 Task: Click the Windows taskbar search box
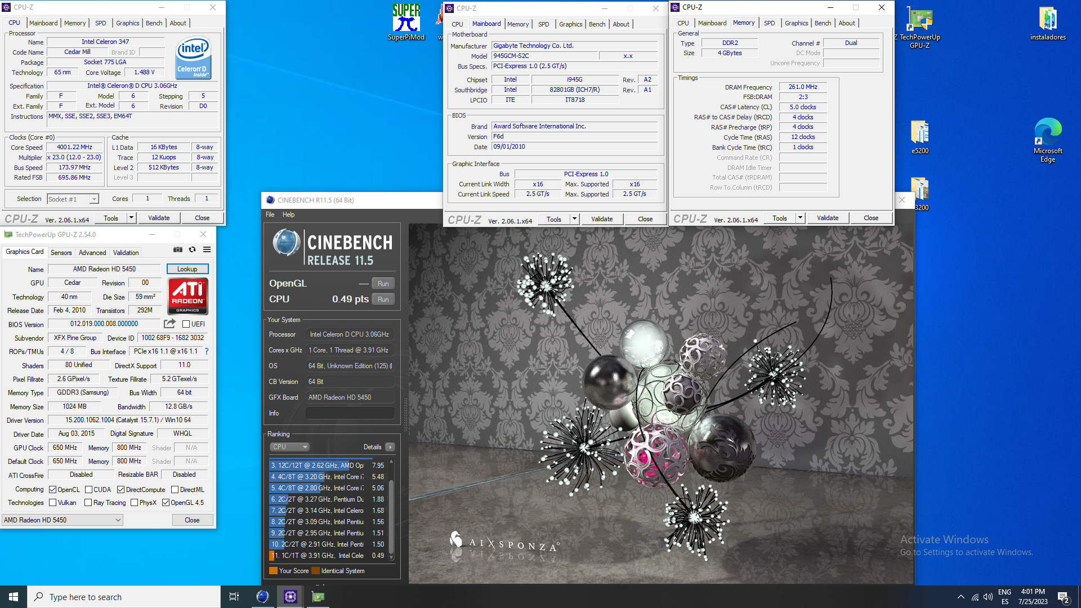point(124,597)
